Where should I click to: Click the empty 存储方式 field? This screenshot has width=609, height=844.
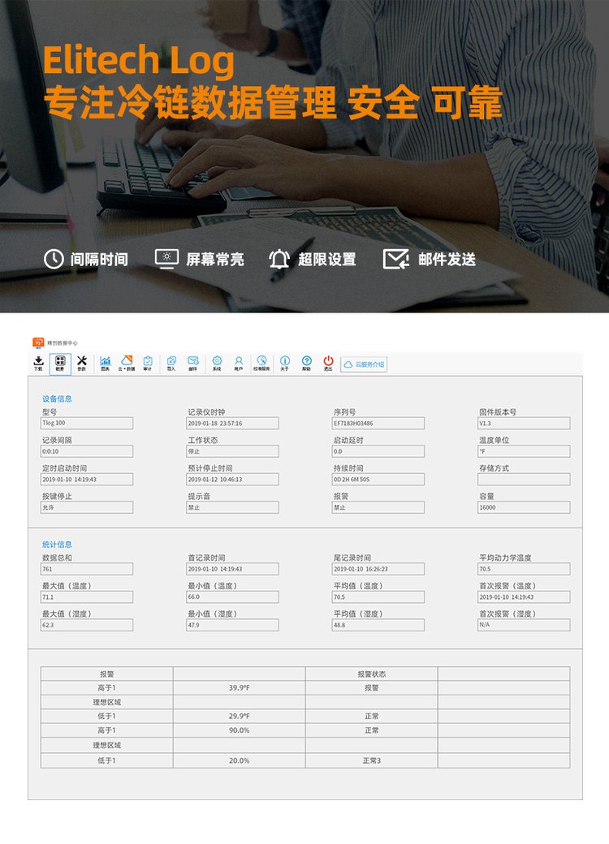click(x=524, y=479)
